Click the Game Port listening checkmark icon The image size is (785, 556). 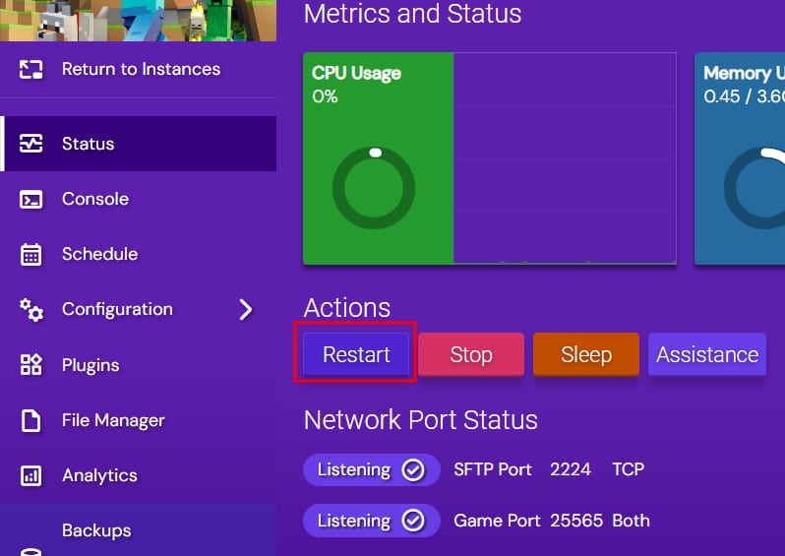pyautogui.click(x=413, y=521)
